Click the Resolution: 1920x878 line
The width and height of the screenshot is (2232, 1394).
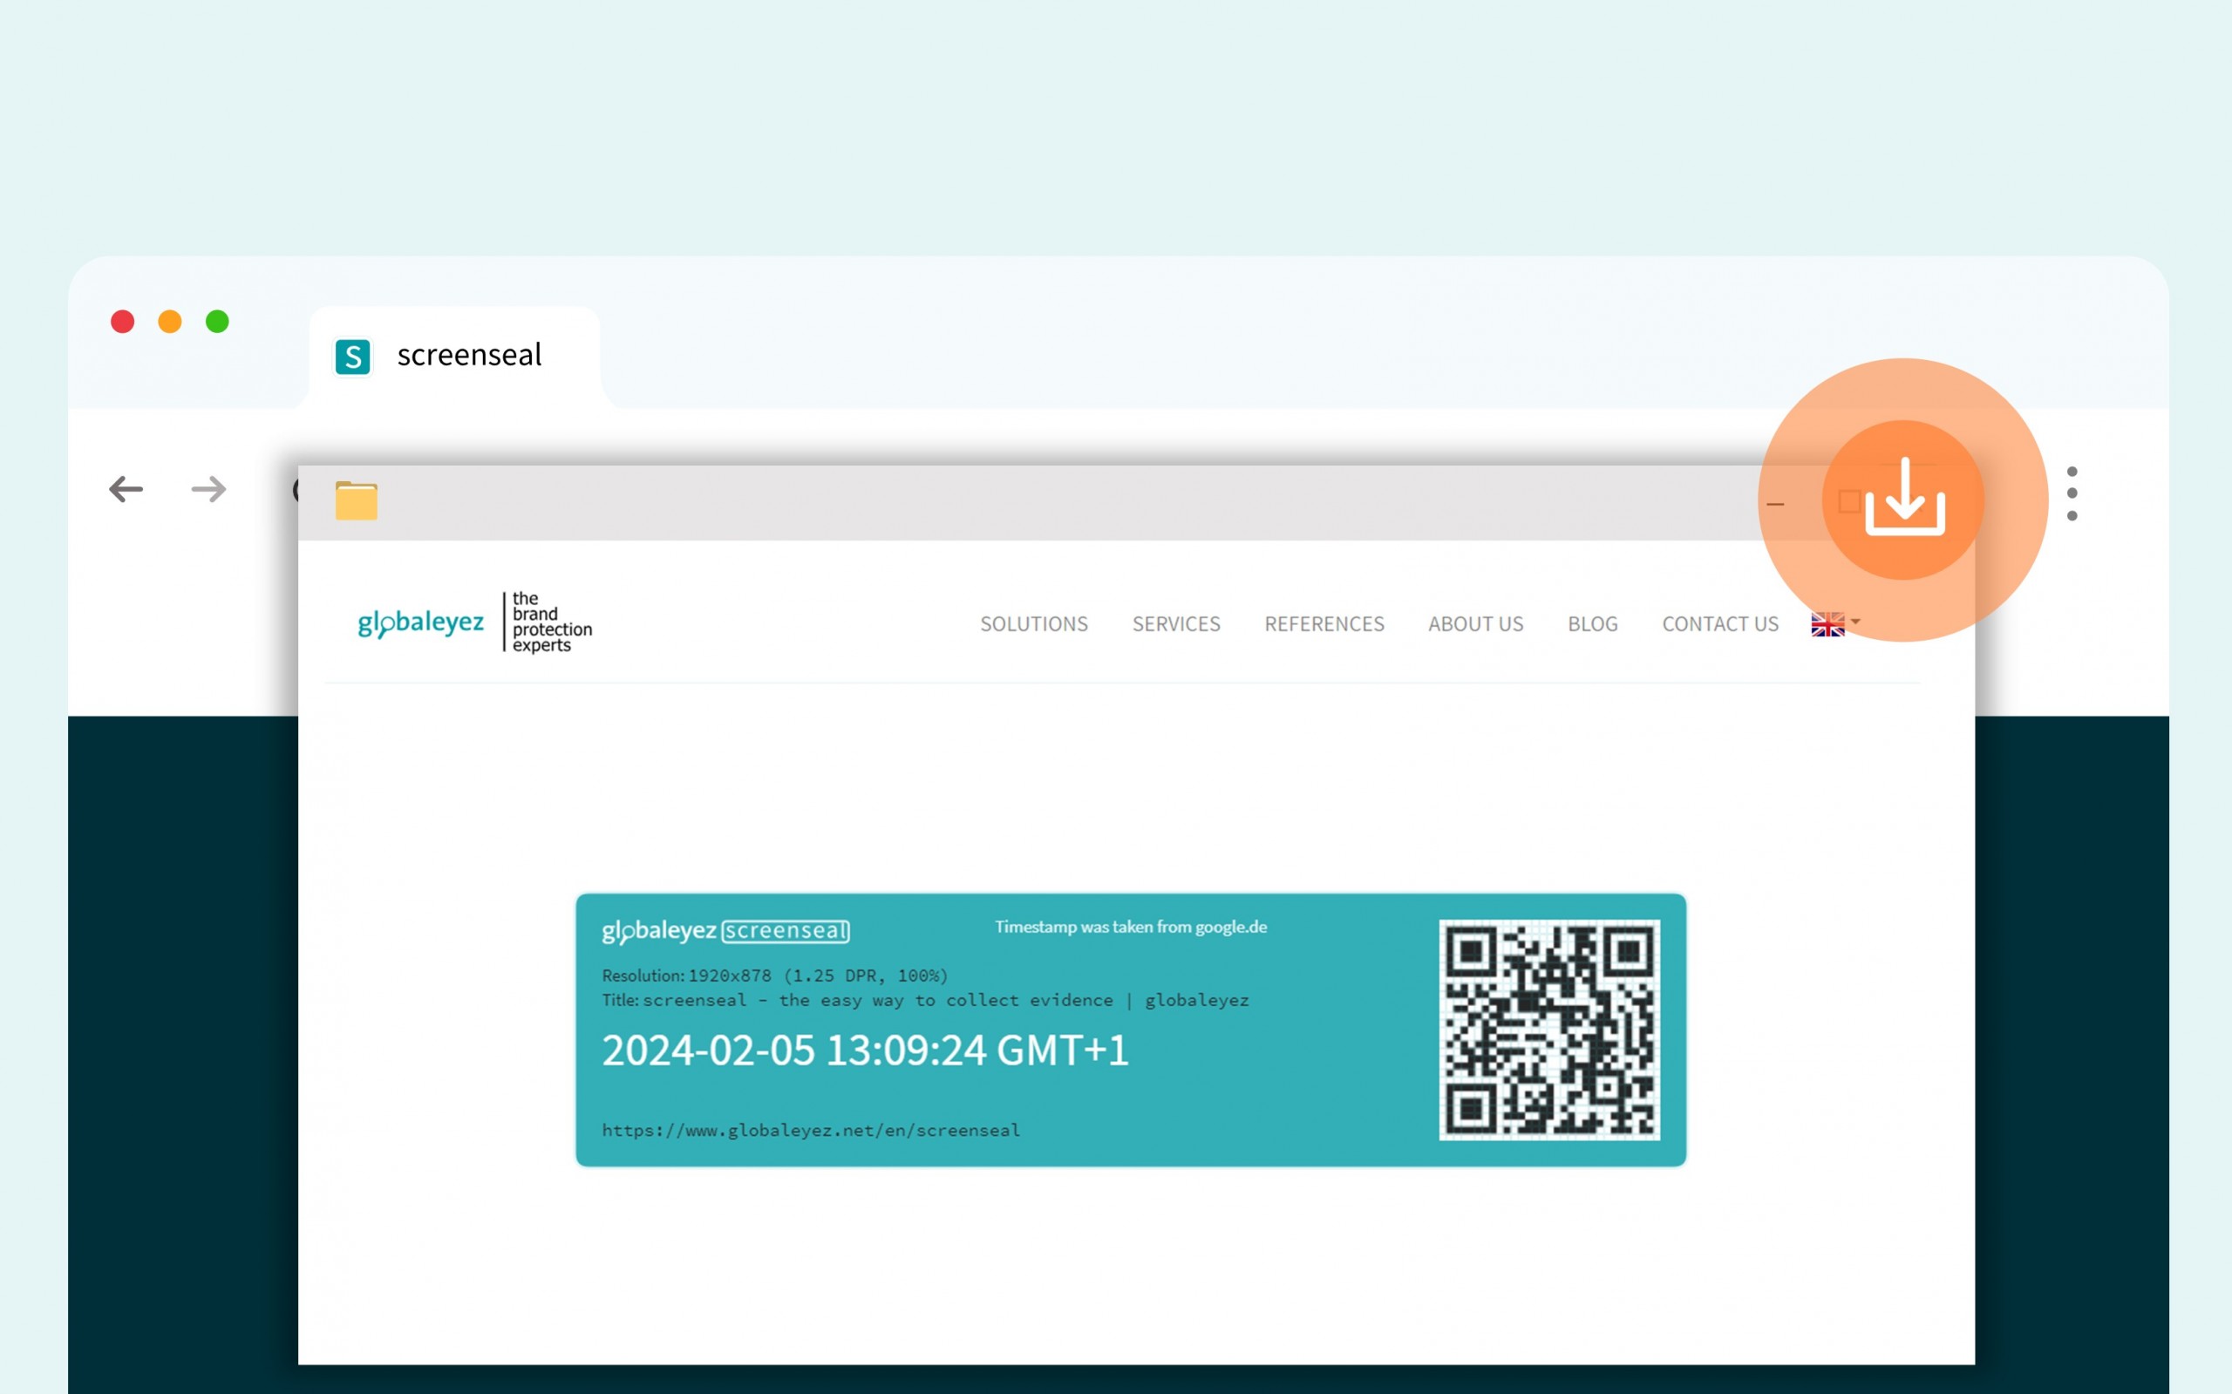[774, 976]
